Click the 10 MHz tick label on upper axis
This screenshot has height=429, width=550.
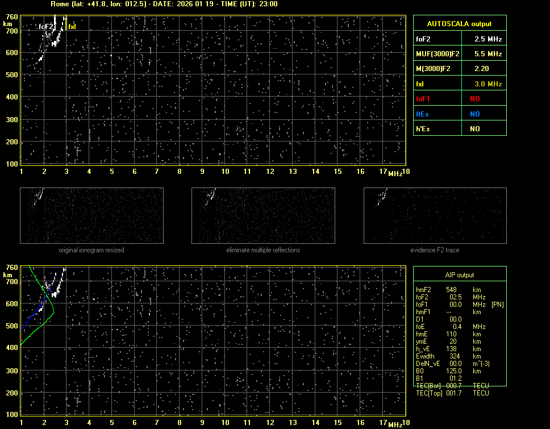tap(225, 172)
